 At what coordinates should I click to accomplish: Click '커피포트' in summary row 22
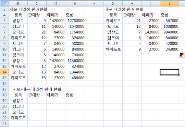(18, 118)
